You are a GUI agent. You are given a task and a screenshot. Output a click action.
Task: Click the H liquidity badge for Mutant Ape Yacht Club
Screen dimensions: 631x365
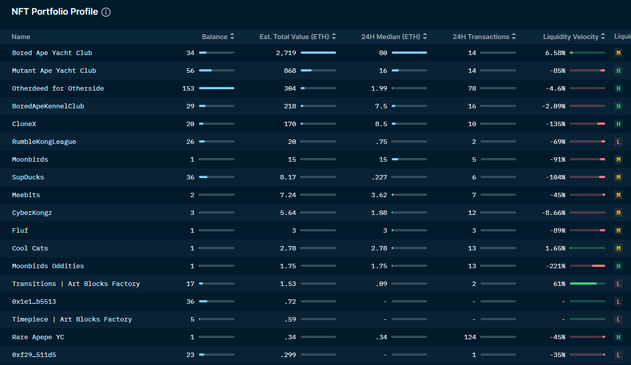pos(618,71)
